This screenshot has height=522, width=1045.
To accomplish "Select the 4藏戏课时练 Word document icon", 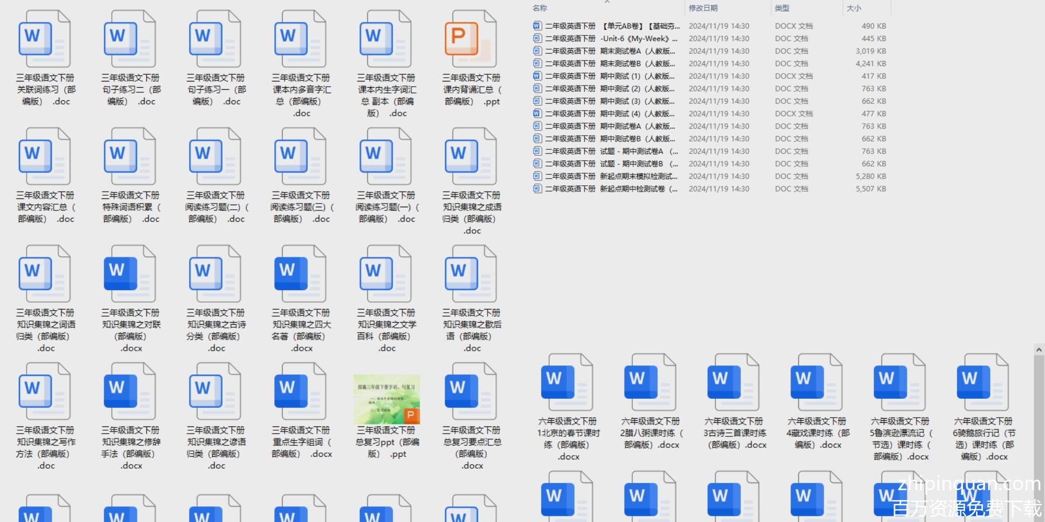I will (816, 383).
